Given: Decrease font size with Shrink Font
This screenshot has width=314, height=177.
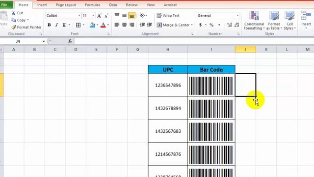Looking at the screenshot, I should point(106,16).
